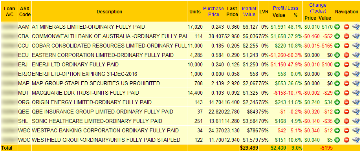The image size is (361, 152).
Task: Click green plus icon for ERJ row
Action: coord(337,65)
